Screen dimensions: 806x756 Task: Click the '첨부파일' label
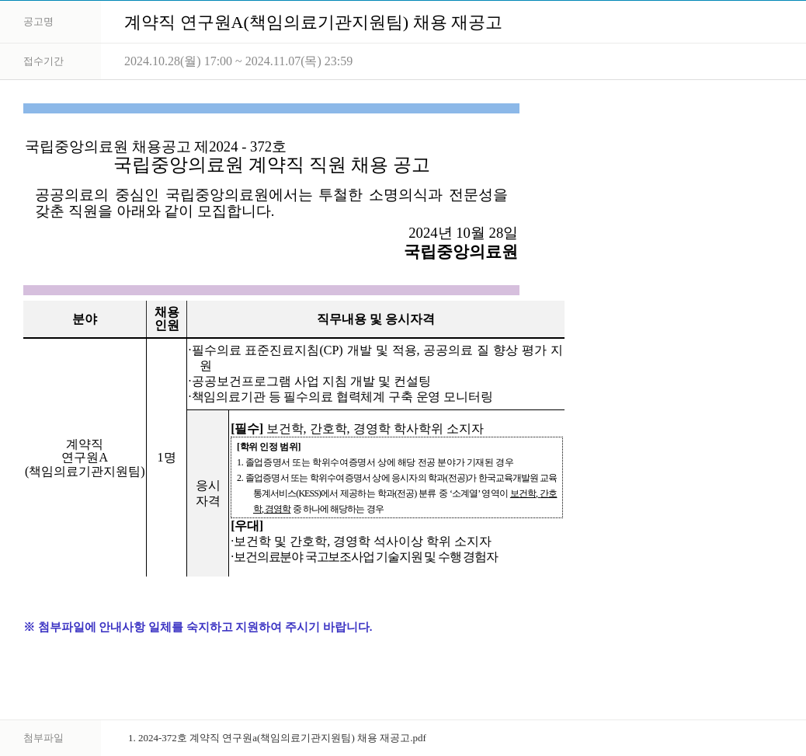43,738
